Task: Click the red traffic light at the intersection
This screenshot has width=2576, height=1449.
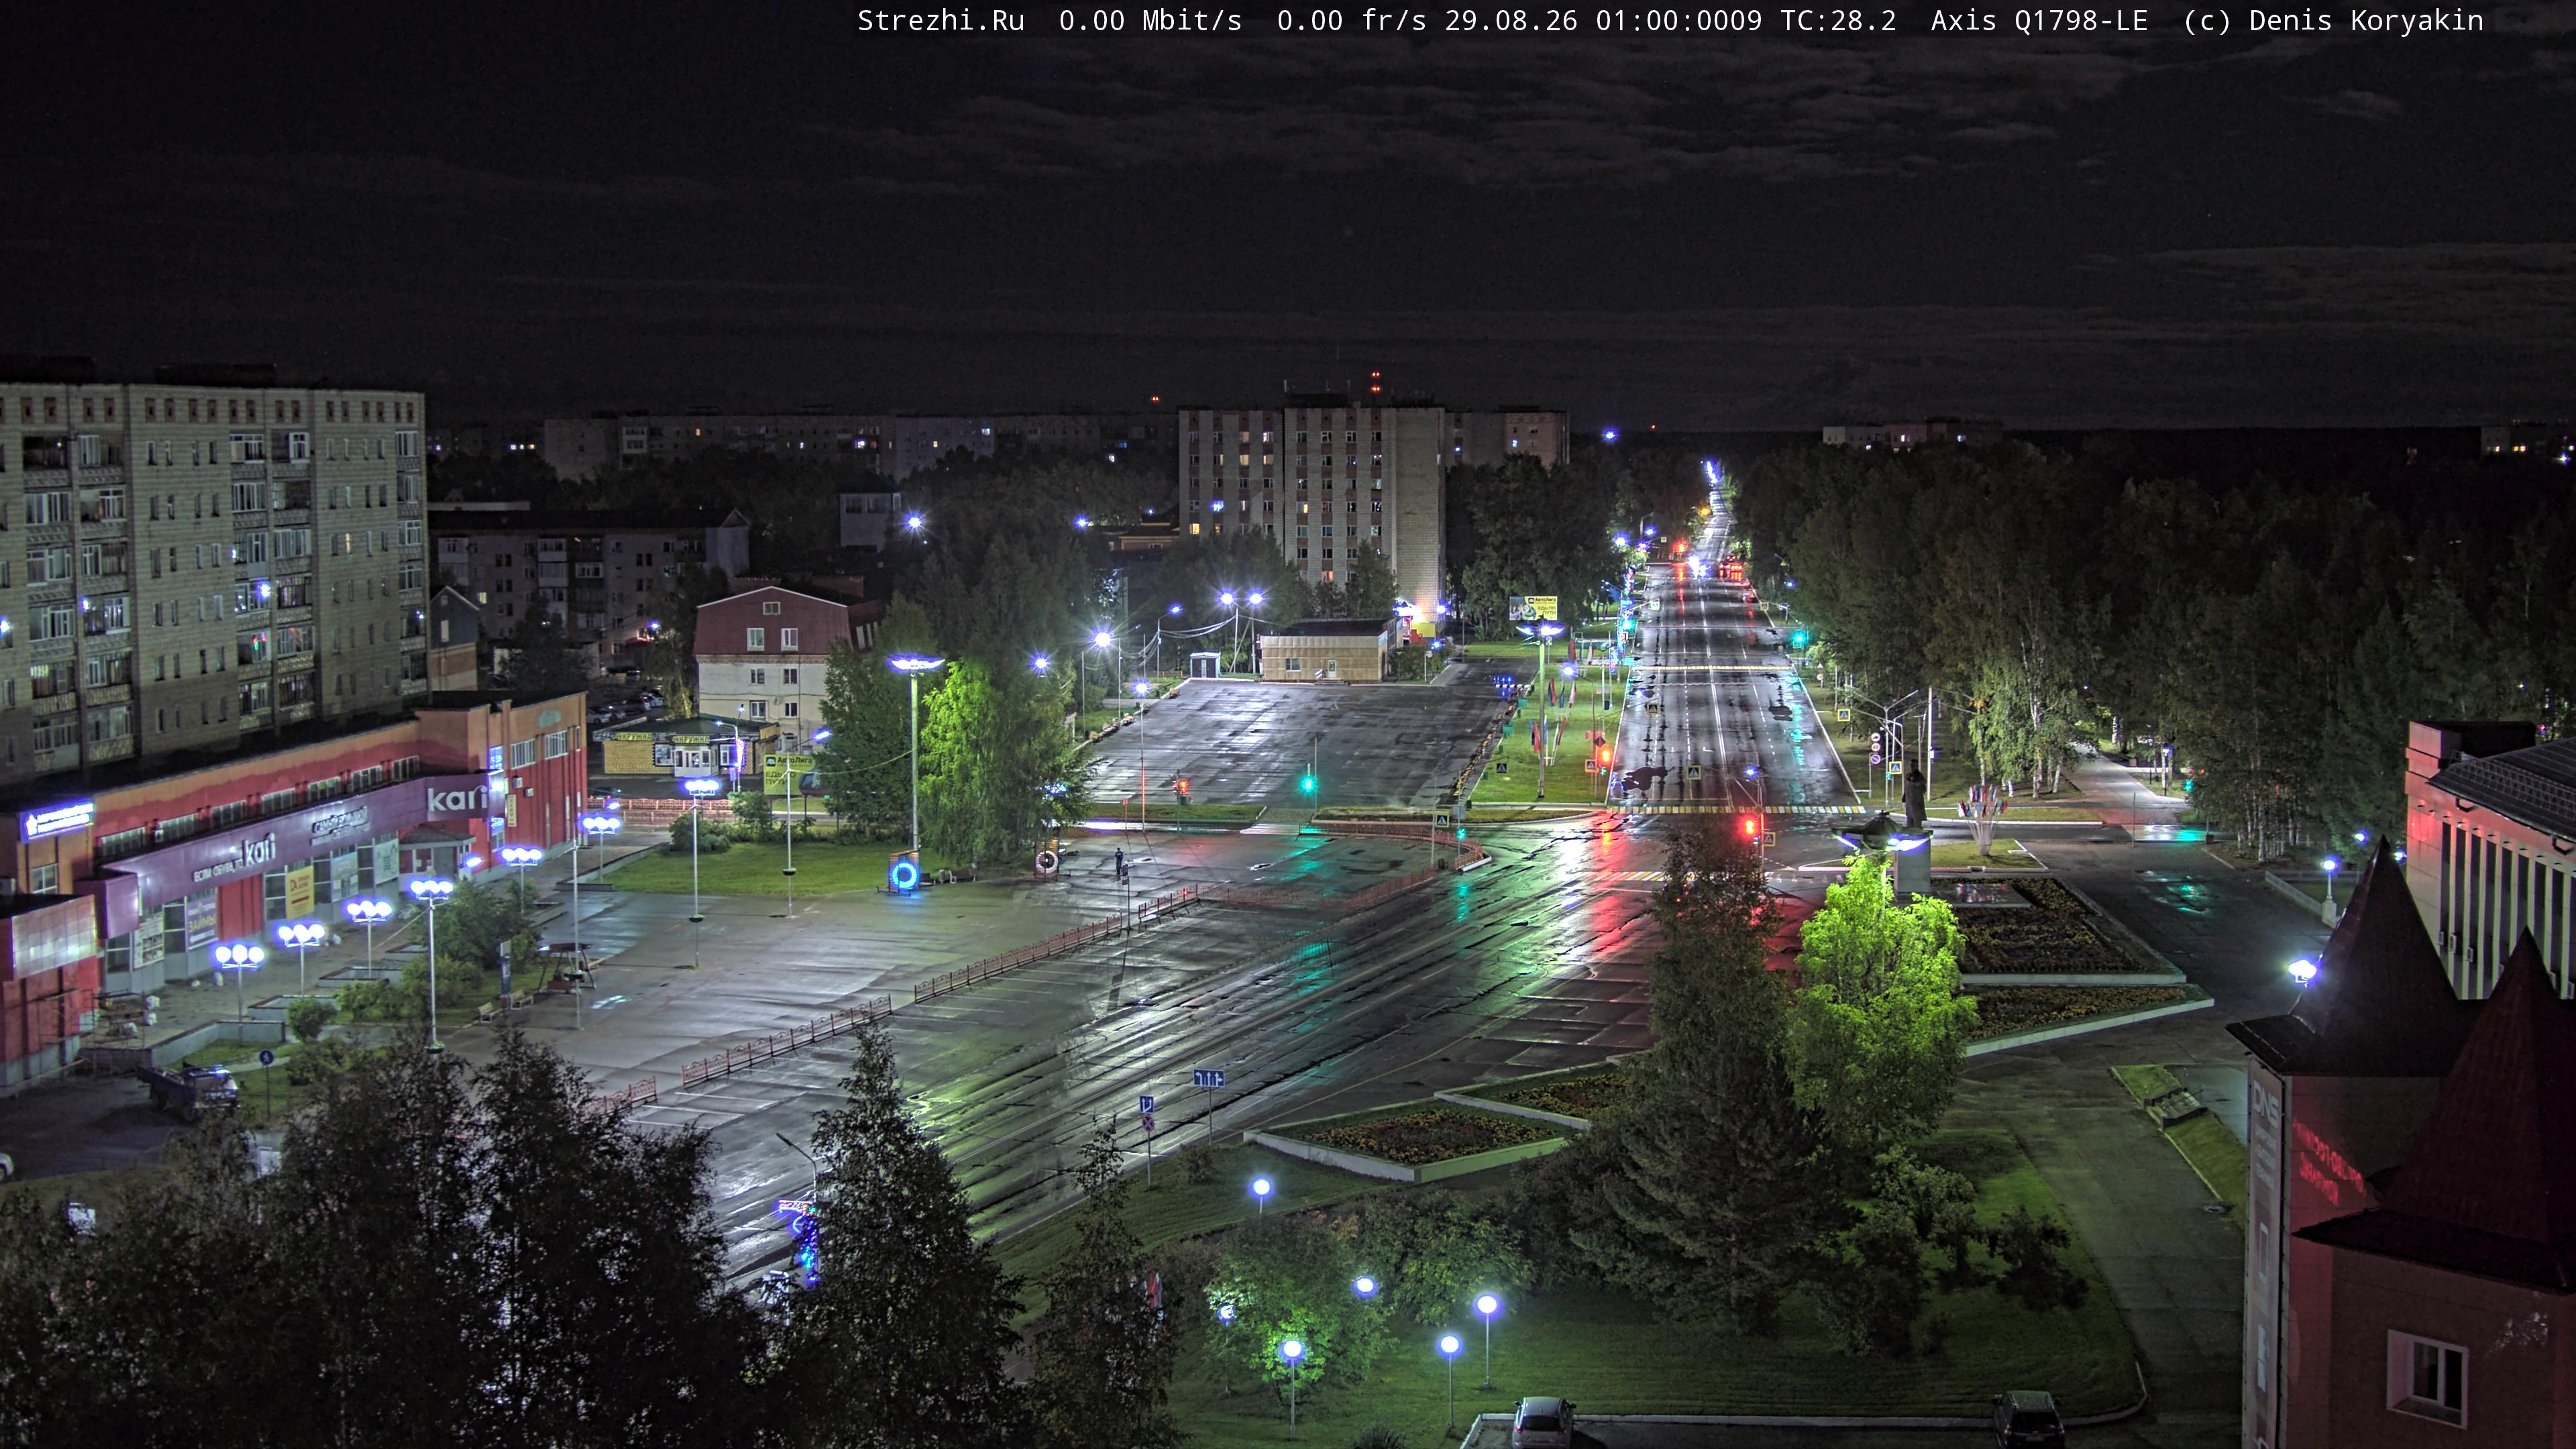Action: (1750, 826)
